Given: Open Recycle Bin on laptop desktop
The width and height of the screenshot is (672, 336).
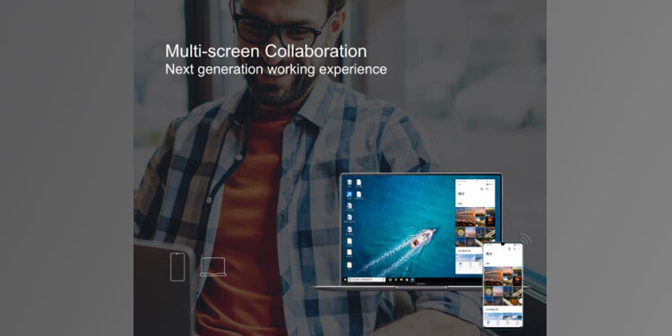Looking at the screenshot, I should (x=349, y=183).
